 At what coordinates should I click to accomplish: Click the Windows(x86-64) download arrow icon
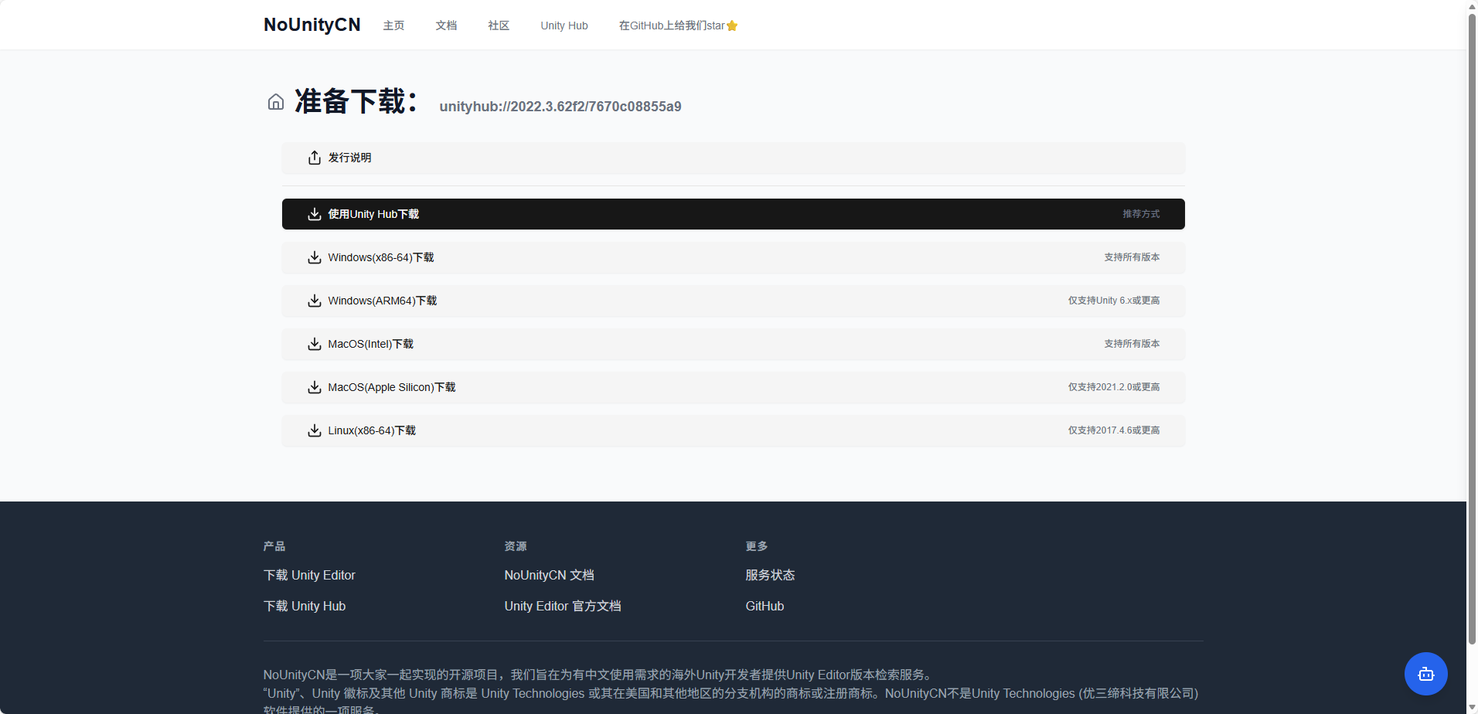tap(315, 257)
